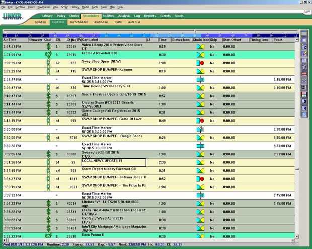Open the Navigation menu
Screen dimensions: 312x249
coord(44,7)
